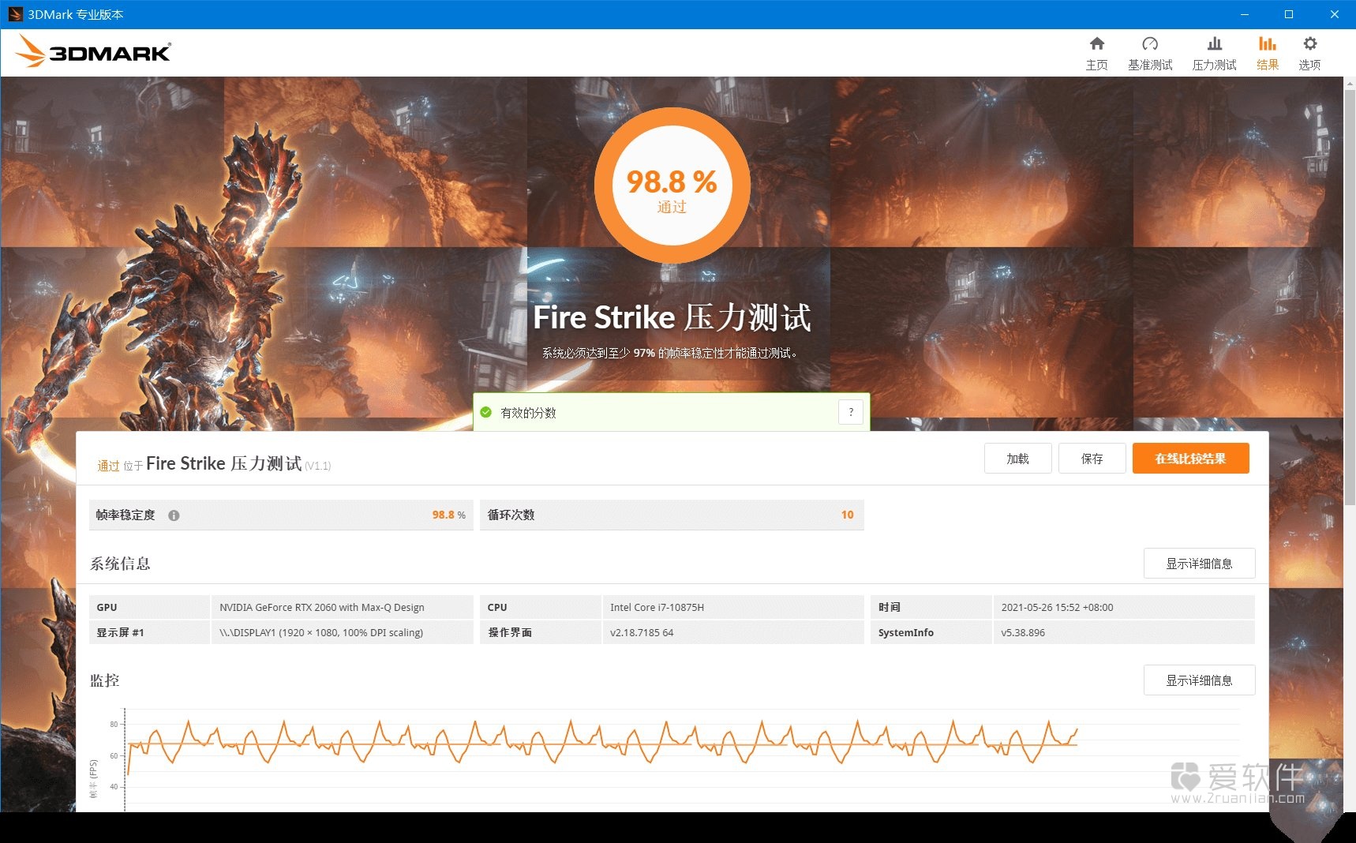Select the time value 2021-05-26 15:52
The height and width of the screenshot is (843, 1356).
point(1057,608)
